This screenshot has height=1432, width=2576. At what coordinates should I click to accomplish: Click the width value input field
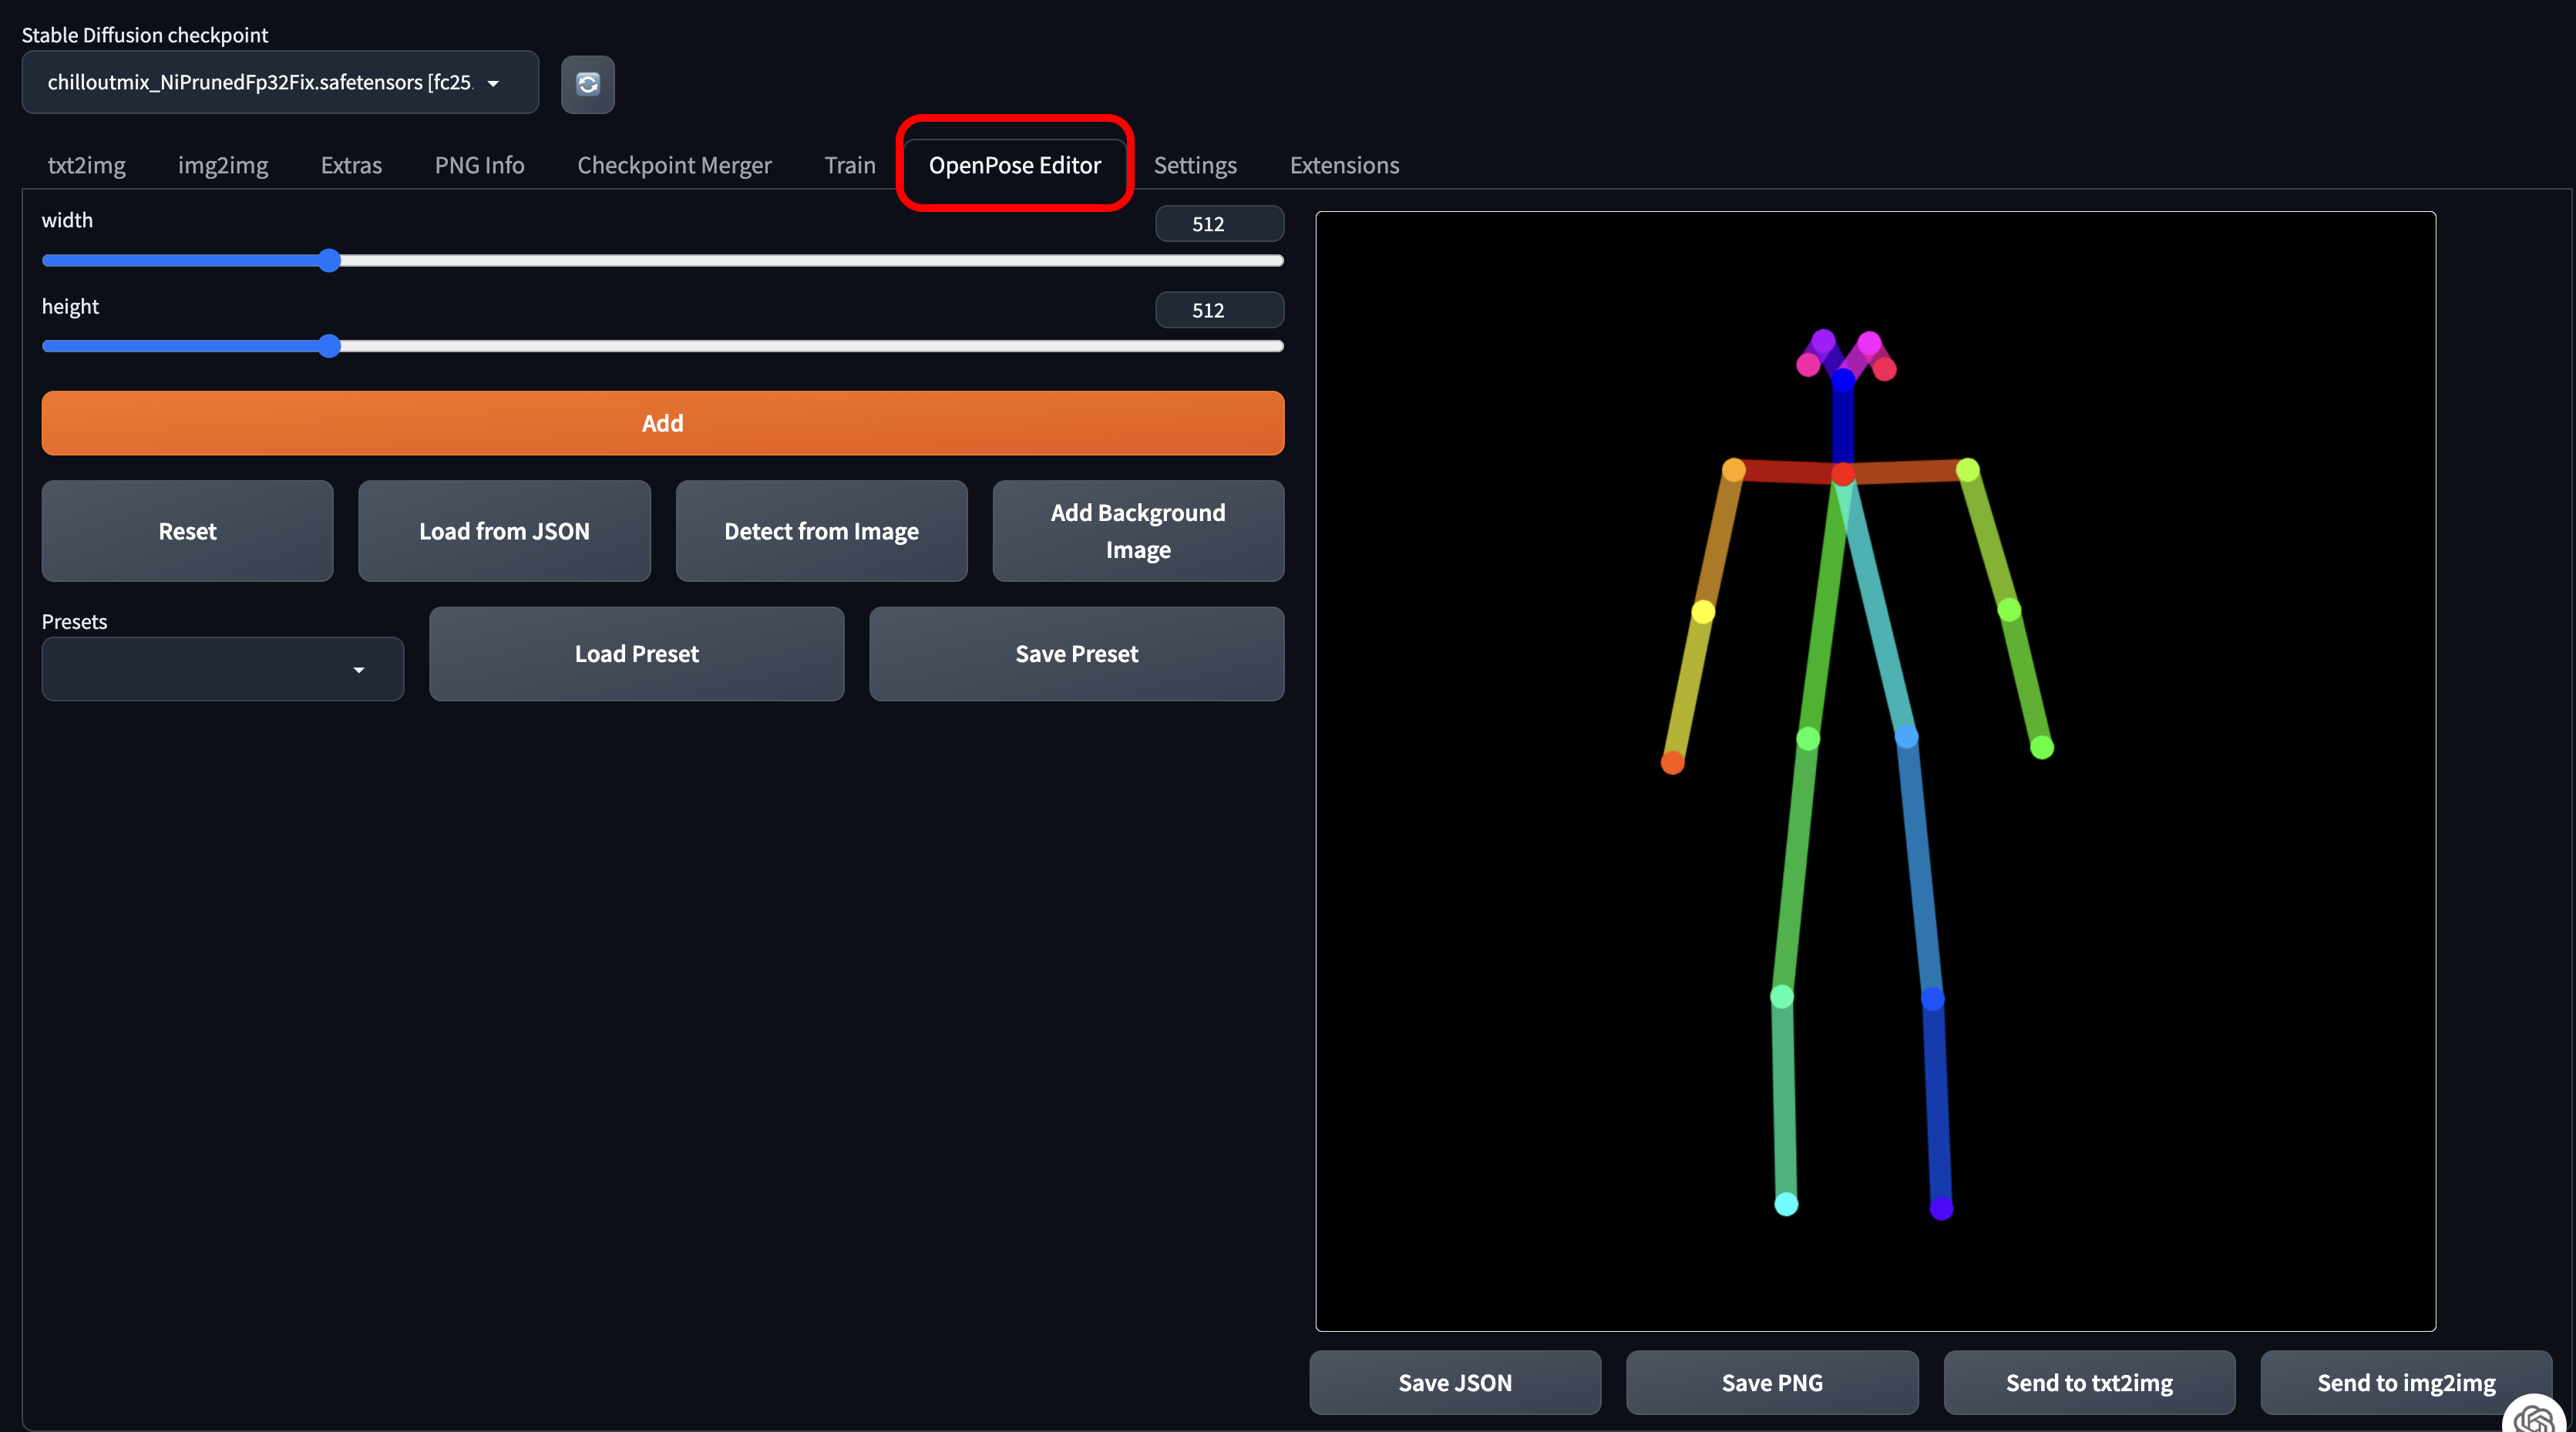(1219, 224)
